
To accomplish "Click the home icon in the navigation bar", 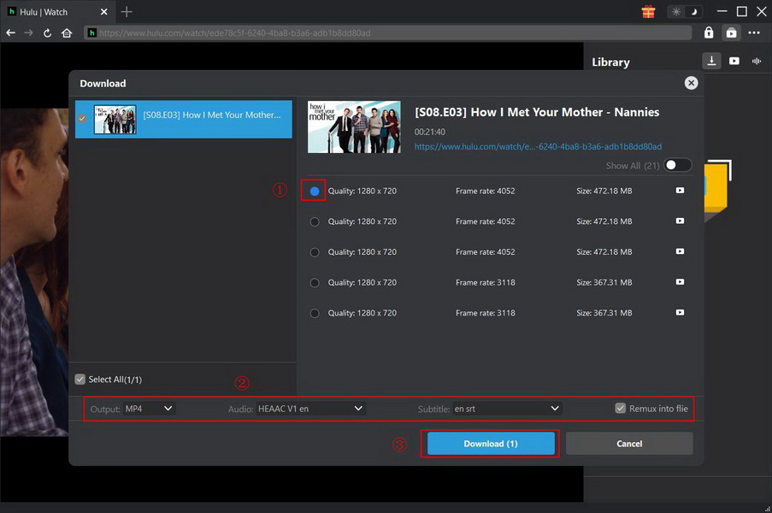I will (68, 32).
